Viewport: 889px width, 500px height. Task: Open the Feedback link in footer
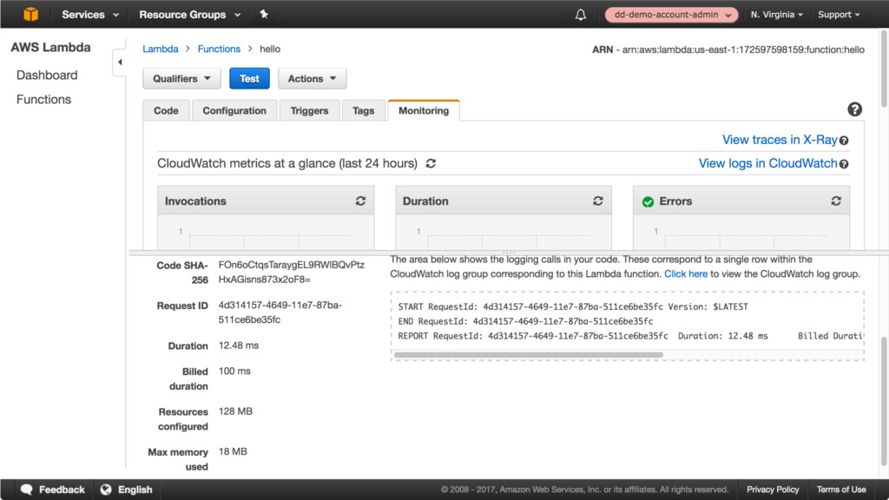(62, 490)
